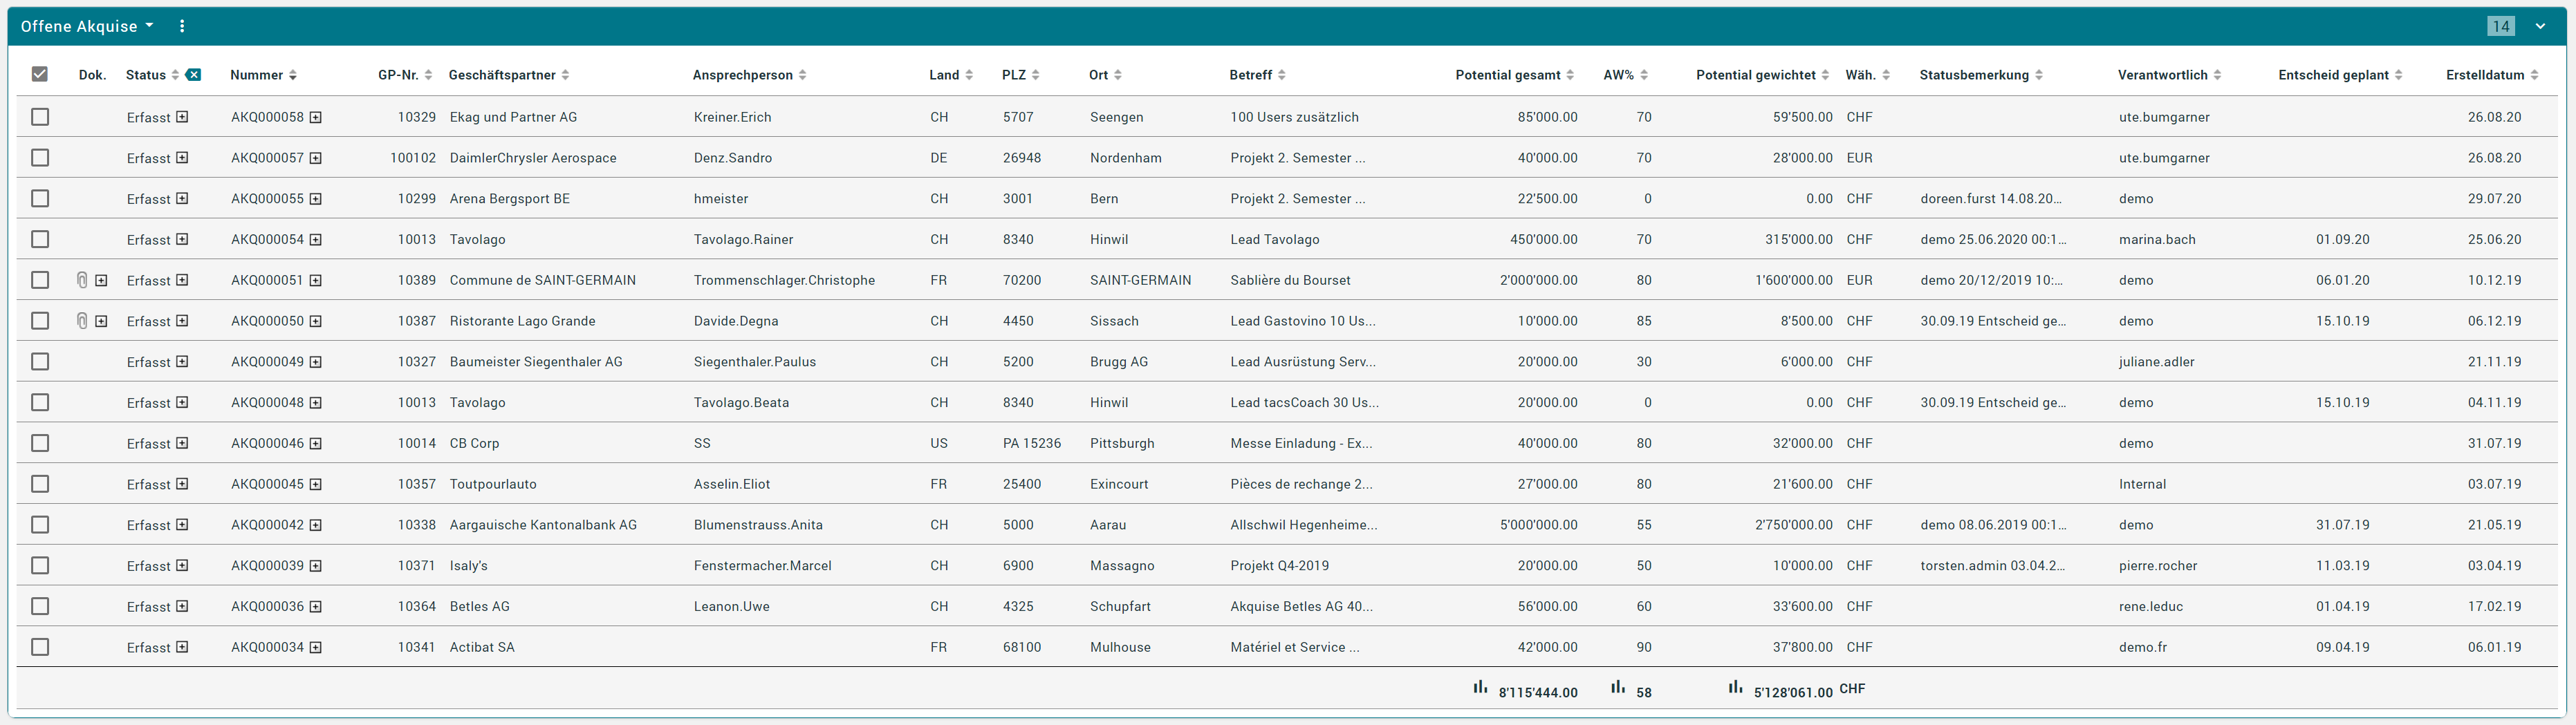Click the record count badge 14

click(x=2501, y=26)
